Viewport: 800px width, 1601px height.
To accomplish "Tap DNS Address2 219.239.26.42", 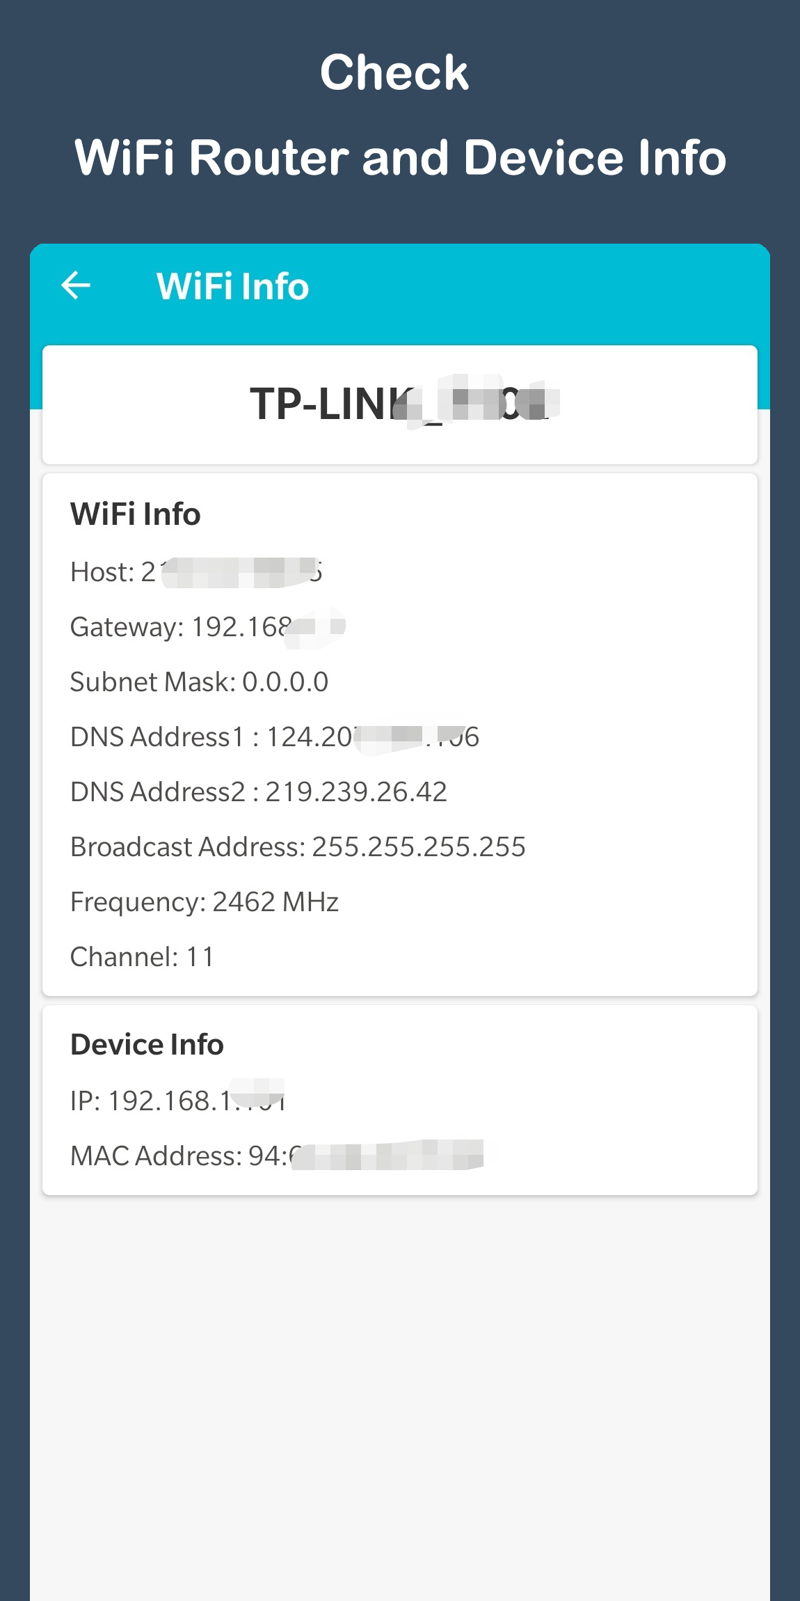I will (x=259, y=791).
